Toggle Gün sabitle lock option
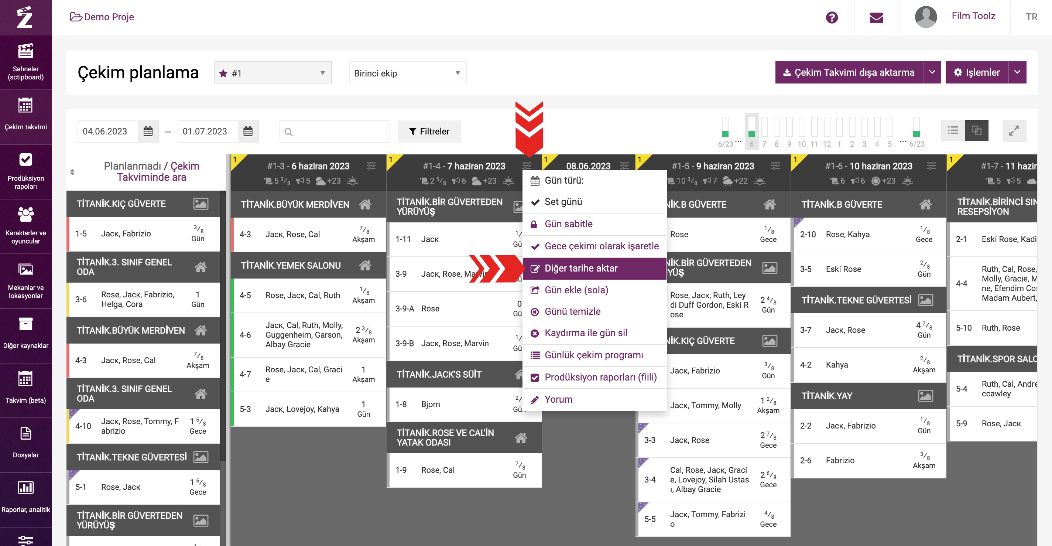This screenshot has width=1052, height=546. tap(594, 224)
